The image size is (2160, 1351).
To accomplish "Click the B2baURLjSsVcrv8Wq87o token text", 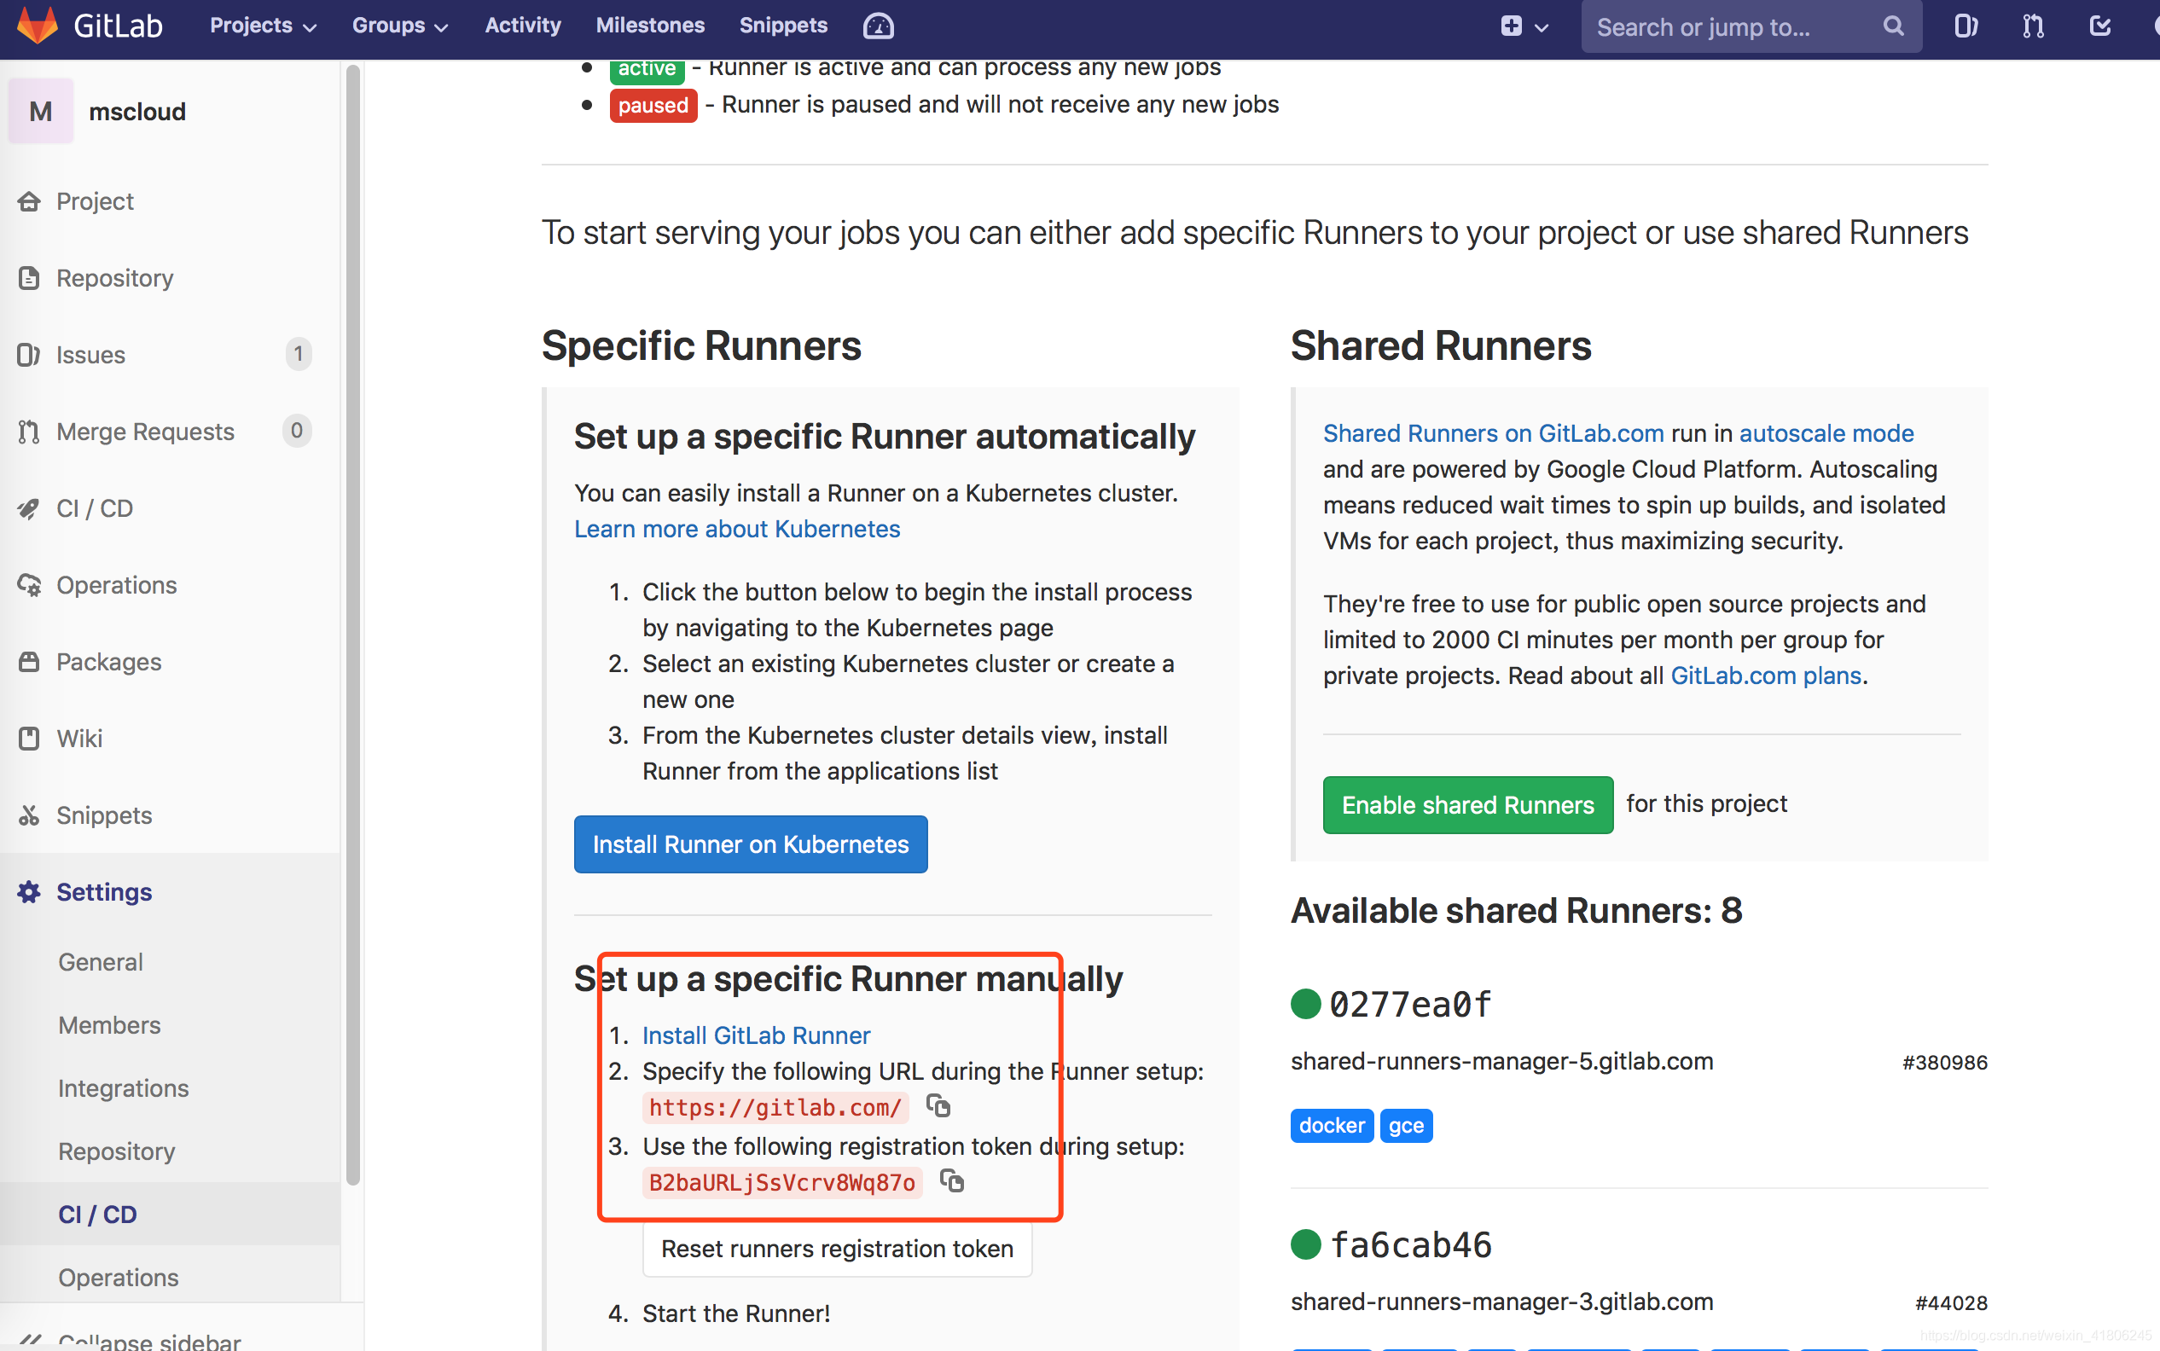I will (782, 1183).
